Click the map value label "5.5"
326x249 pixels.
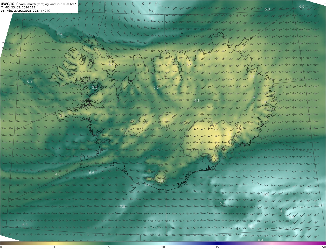(x=95, y=87)
